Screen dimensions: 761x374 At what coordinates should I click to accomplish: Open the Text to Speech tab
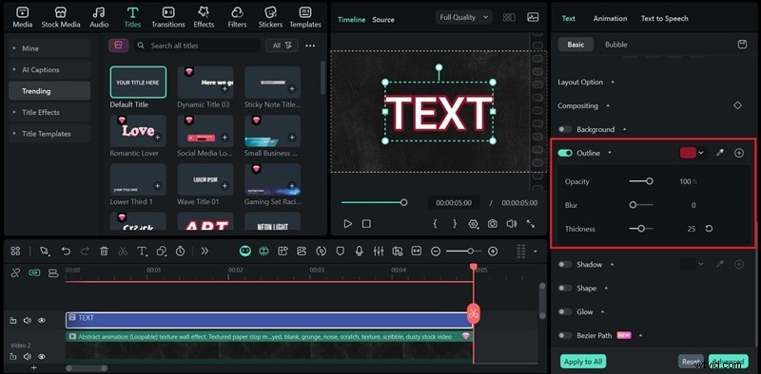pyautogui.click(x=664, y=18)
